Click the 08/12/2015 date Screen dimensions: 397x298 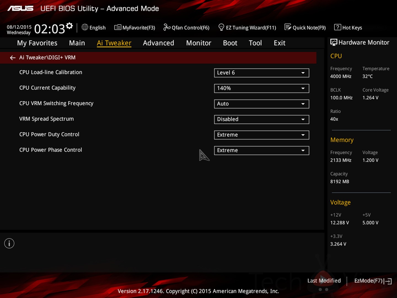[x=19, y=27]
